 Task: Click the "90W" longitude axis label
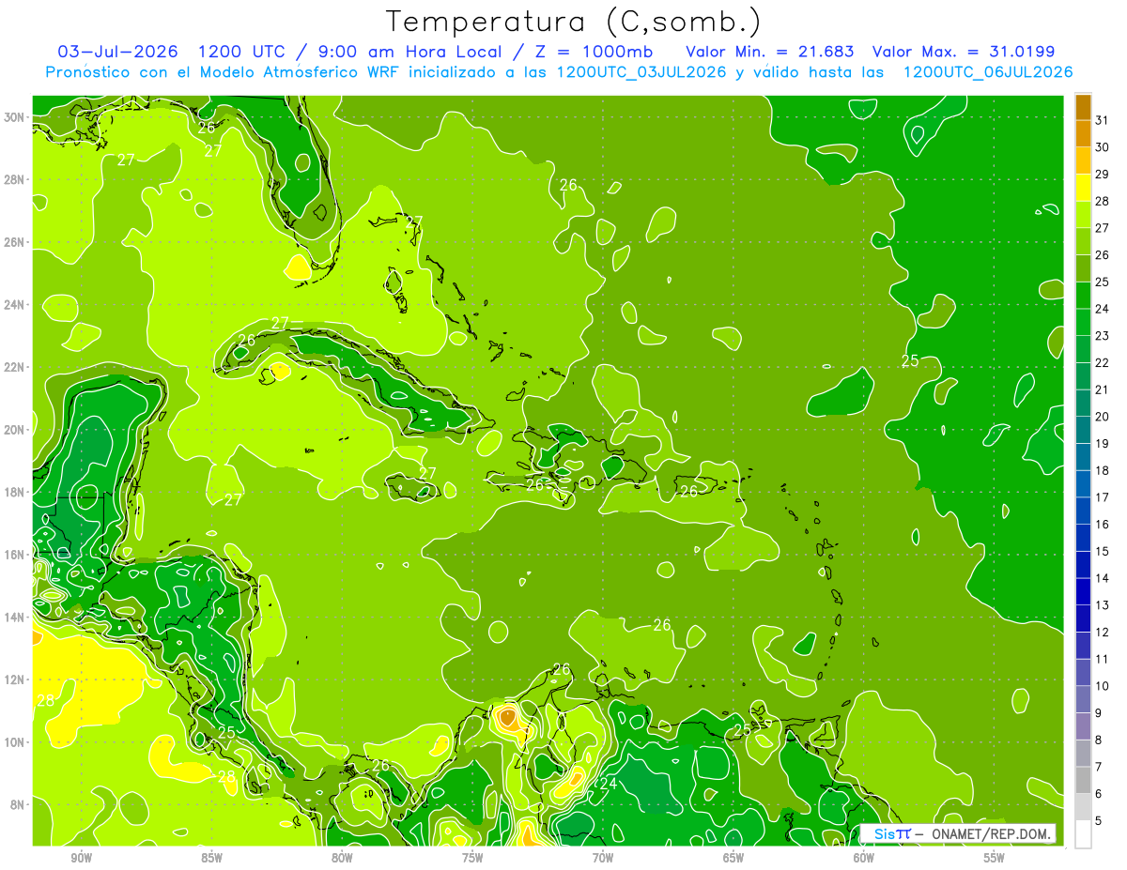pos(82,859)
